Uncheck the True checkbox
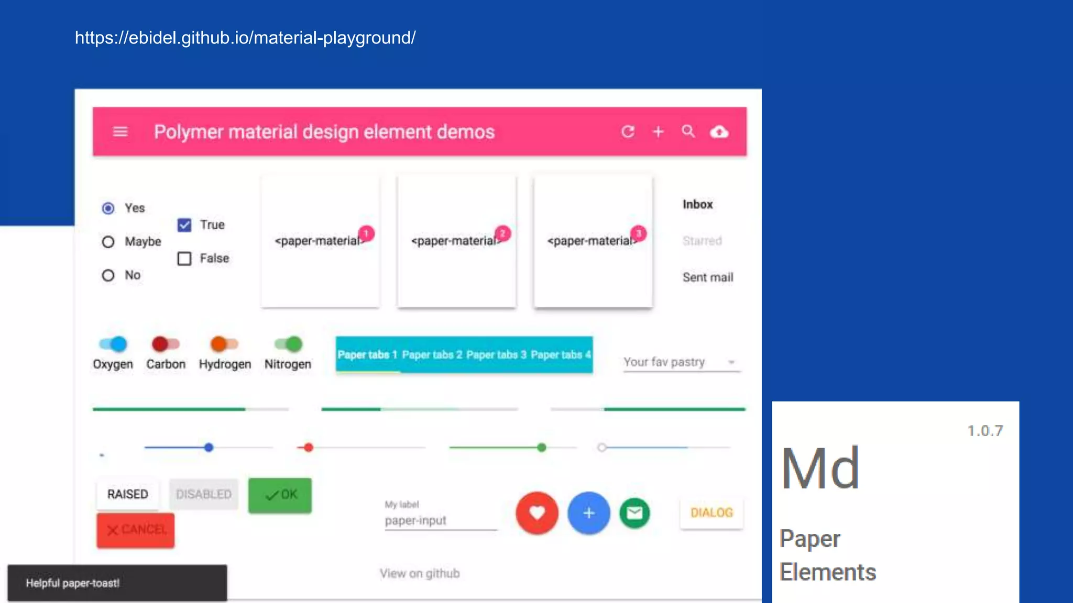 [x=184, y=225]
